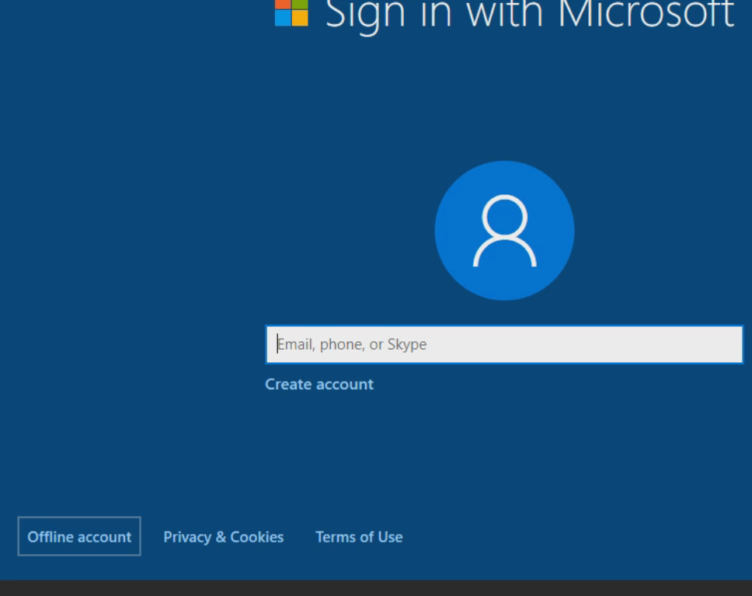The image size is (752, 596).
Task: Click the red square of the Microsoft logo
Action: pyautogui.click(x=283, y=3)
